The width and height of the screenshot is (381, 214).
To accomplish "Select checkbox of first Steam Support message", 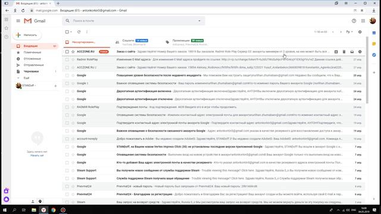I will click(x=67, y=171).
